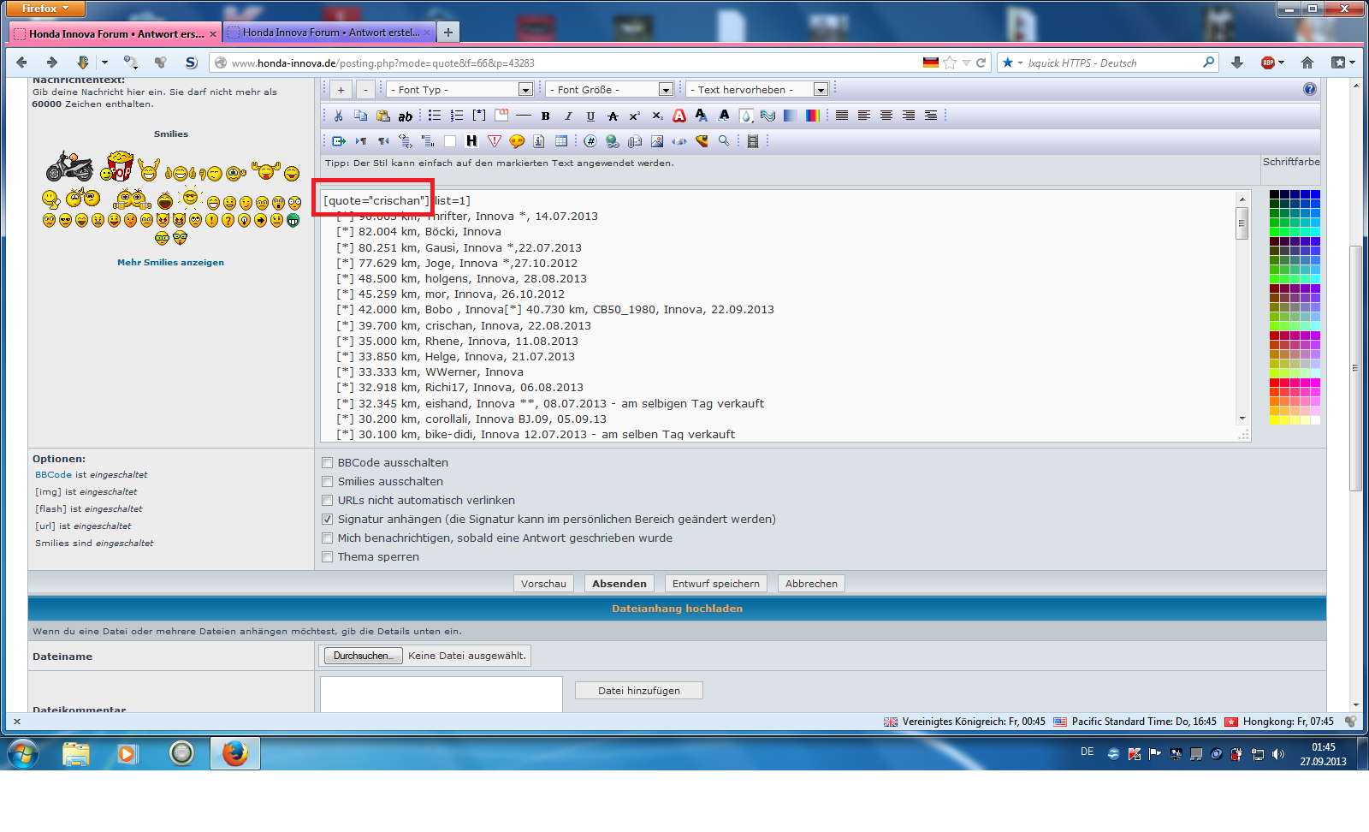Click the Bold formatting icon
This screenshot has height=832, width=1369.
tap(545, 116)
